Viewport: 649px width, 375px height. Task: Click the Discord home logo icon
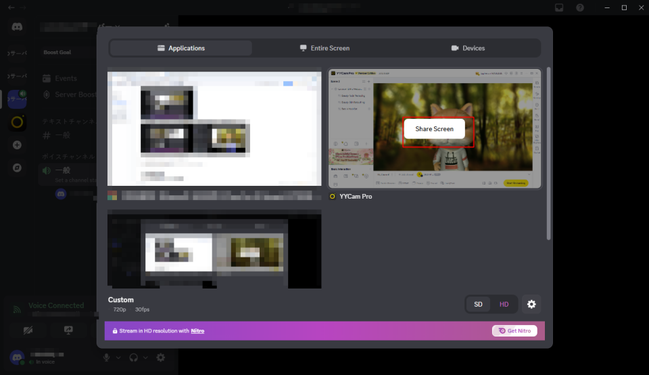pos(18,27)
